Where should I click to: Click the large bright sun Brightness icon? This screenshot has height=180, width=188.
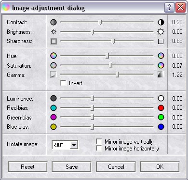point(161,32)
